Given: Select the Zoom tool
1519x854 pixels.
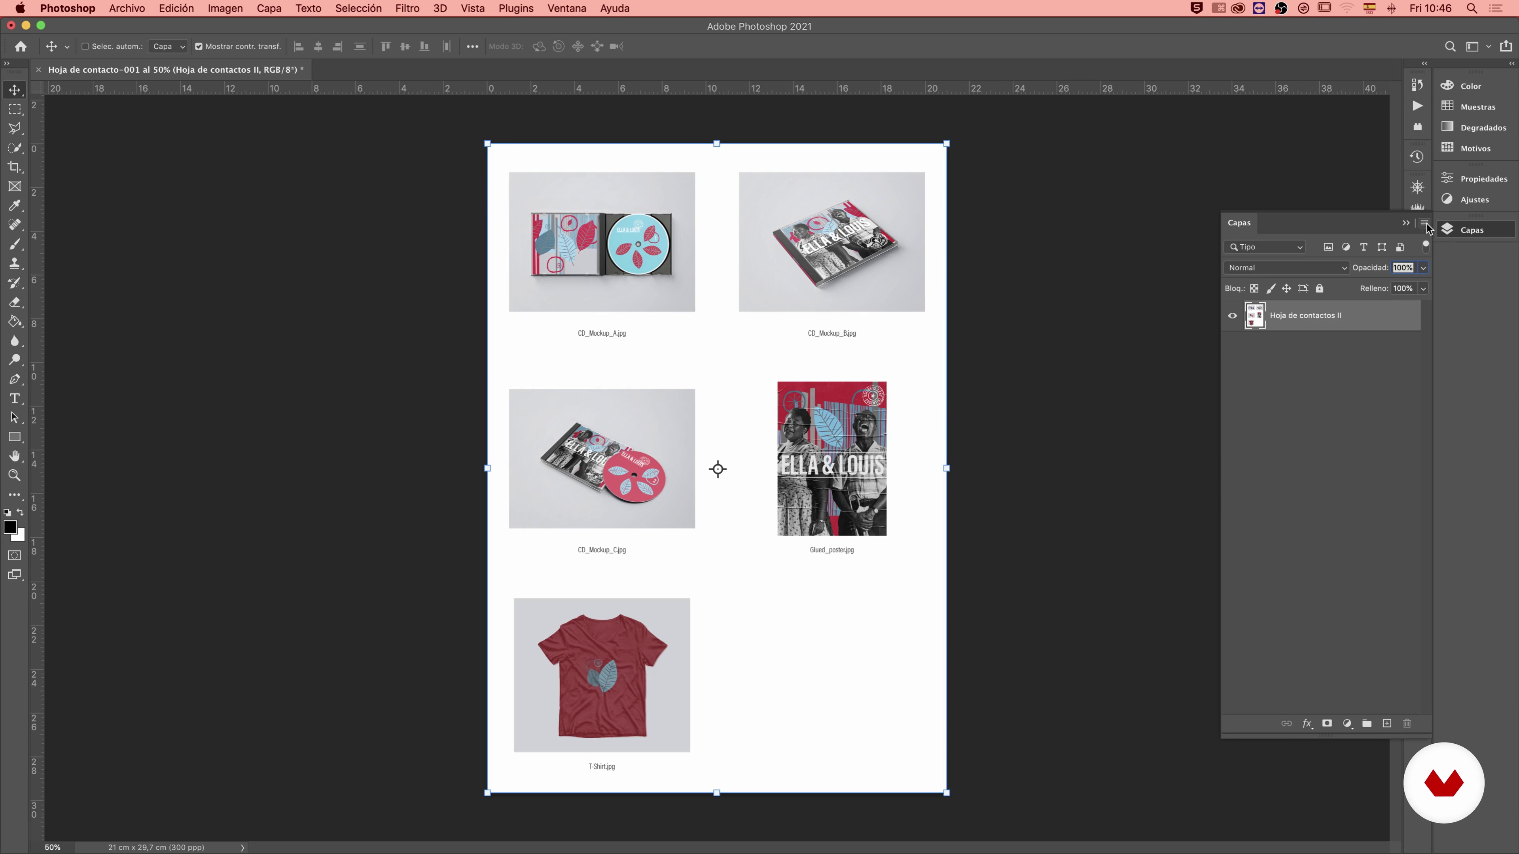Looking at the screenshot, I should tap(15, 476).
